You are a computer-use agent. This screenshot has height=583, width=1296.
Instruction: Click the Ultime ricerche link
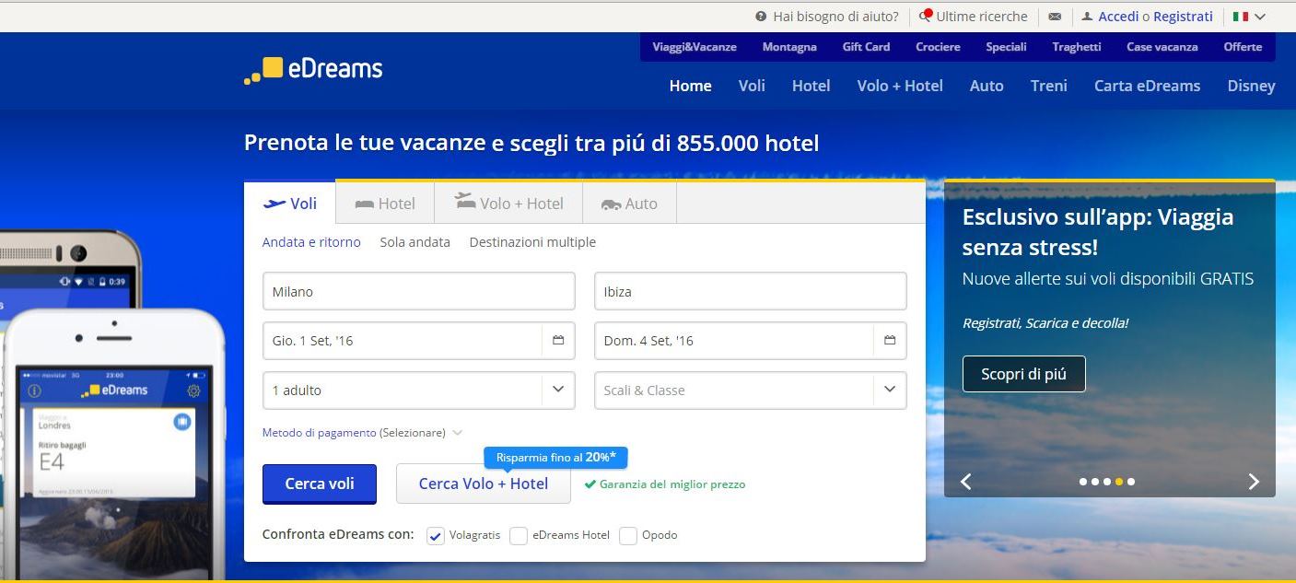982,17
